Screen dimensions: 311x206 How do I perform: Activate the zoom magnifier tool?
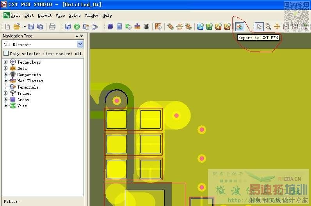click(x=268, y=27)
